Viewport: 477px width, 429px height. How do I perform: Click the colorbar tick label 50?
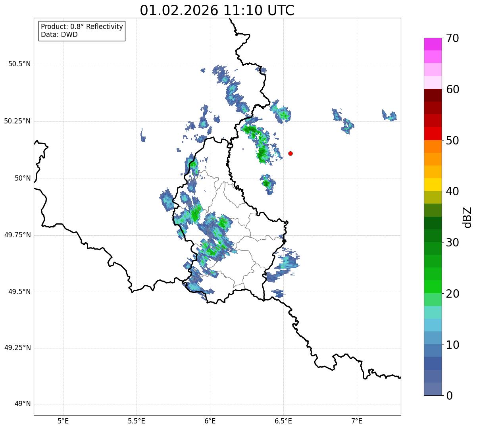[x=452, y=140]
